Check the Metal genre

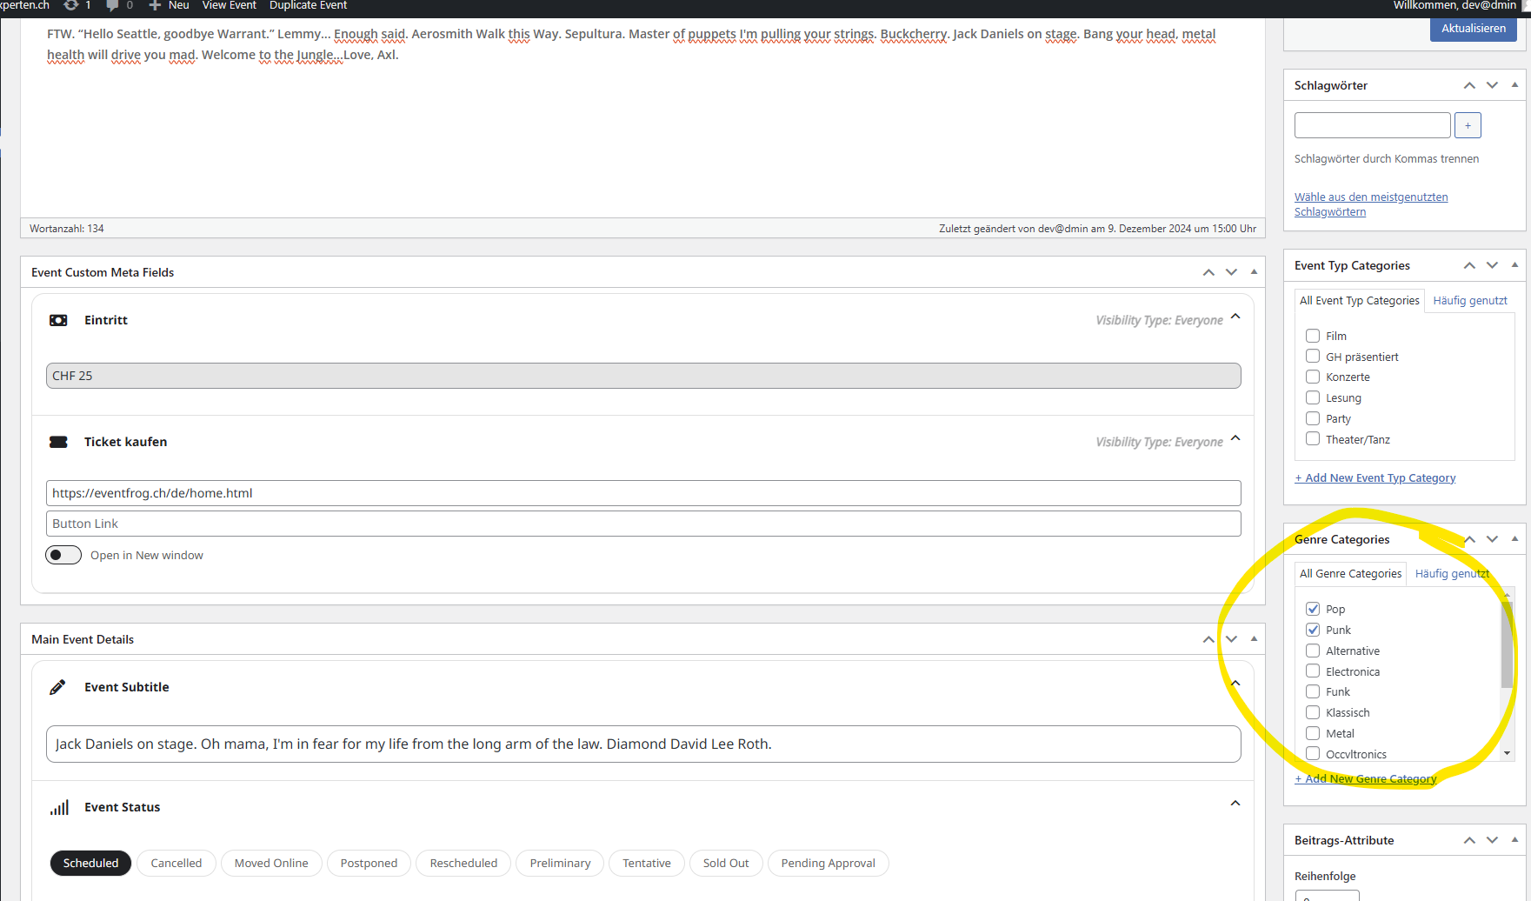point(1313,733)
